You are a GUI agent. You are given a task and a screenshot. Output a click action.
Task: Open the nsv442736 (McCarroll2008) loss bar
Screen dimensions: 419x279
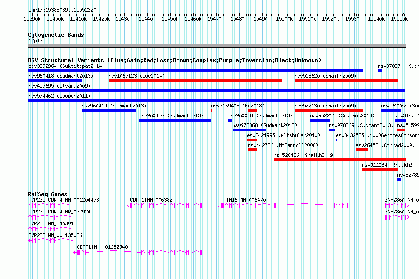252,150
